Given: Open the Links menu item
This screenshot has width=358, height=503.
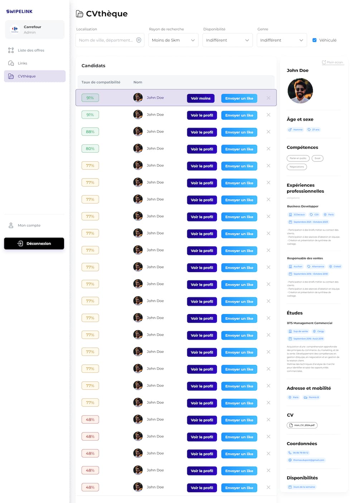Looking at the screenshot, I should coord(23,63).
